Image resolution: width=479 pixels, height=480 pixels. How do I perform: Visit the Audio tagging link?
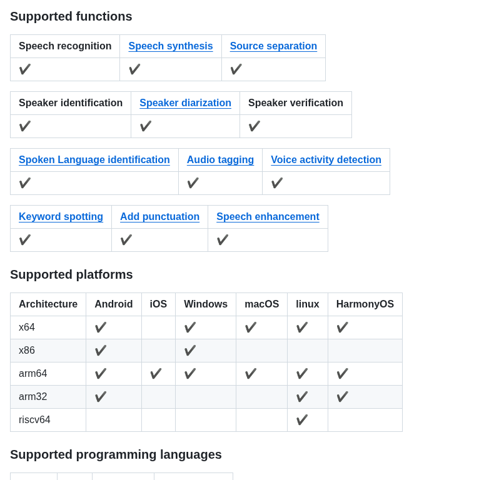coord(221,160)
